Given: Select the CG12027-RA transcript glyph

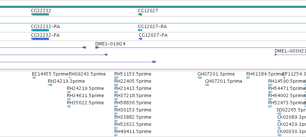Looking at the screenshot, I should [x=140, y=30].
